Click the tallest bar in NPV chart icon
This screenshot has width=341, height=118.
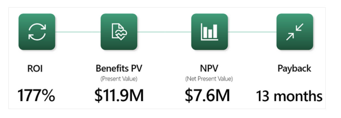[215, 31]
